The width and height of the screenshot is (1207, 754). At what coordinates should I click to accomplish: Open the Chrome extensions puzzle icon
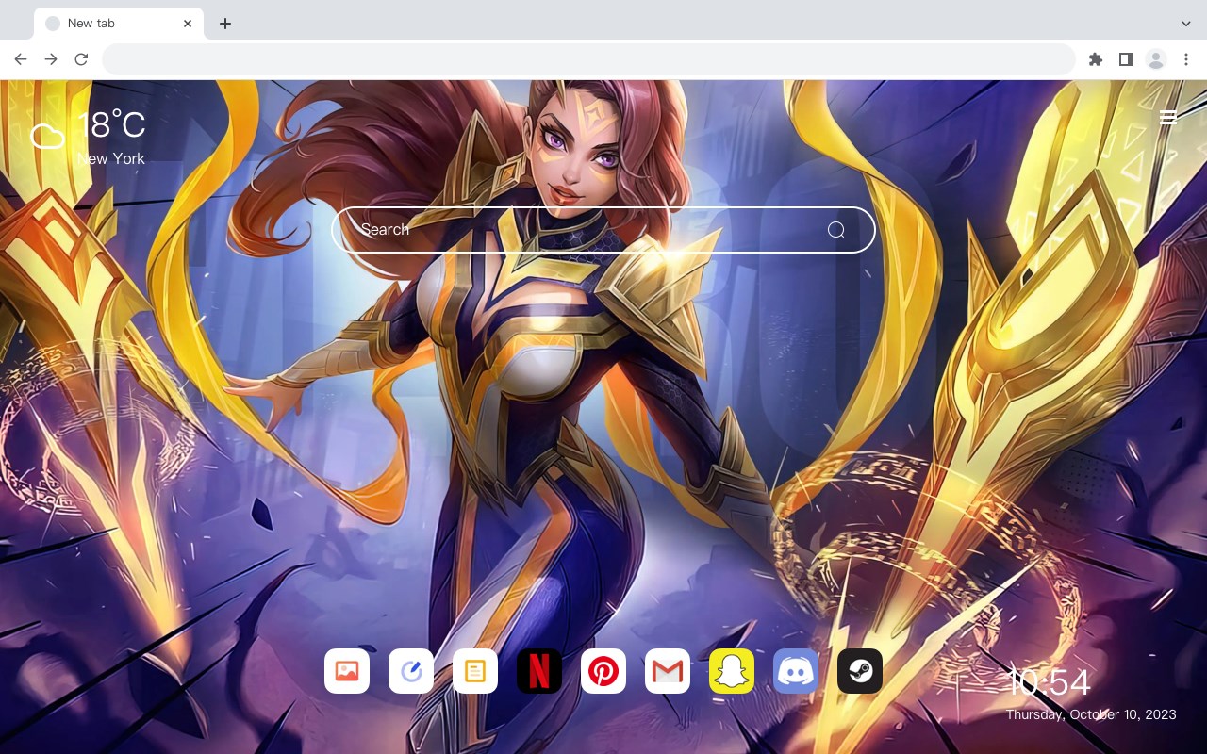(x=1095, y=59)
